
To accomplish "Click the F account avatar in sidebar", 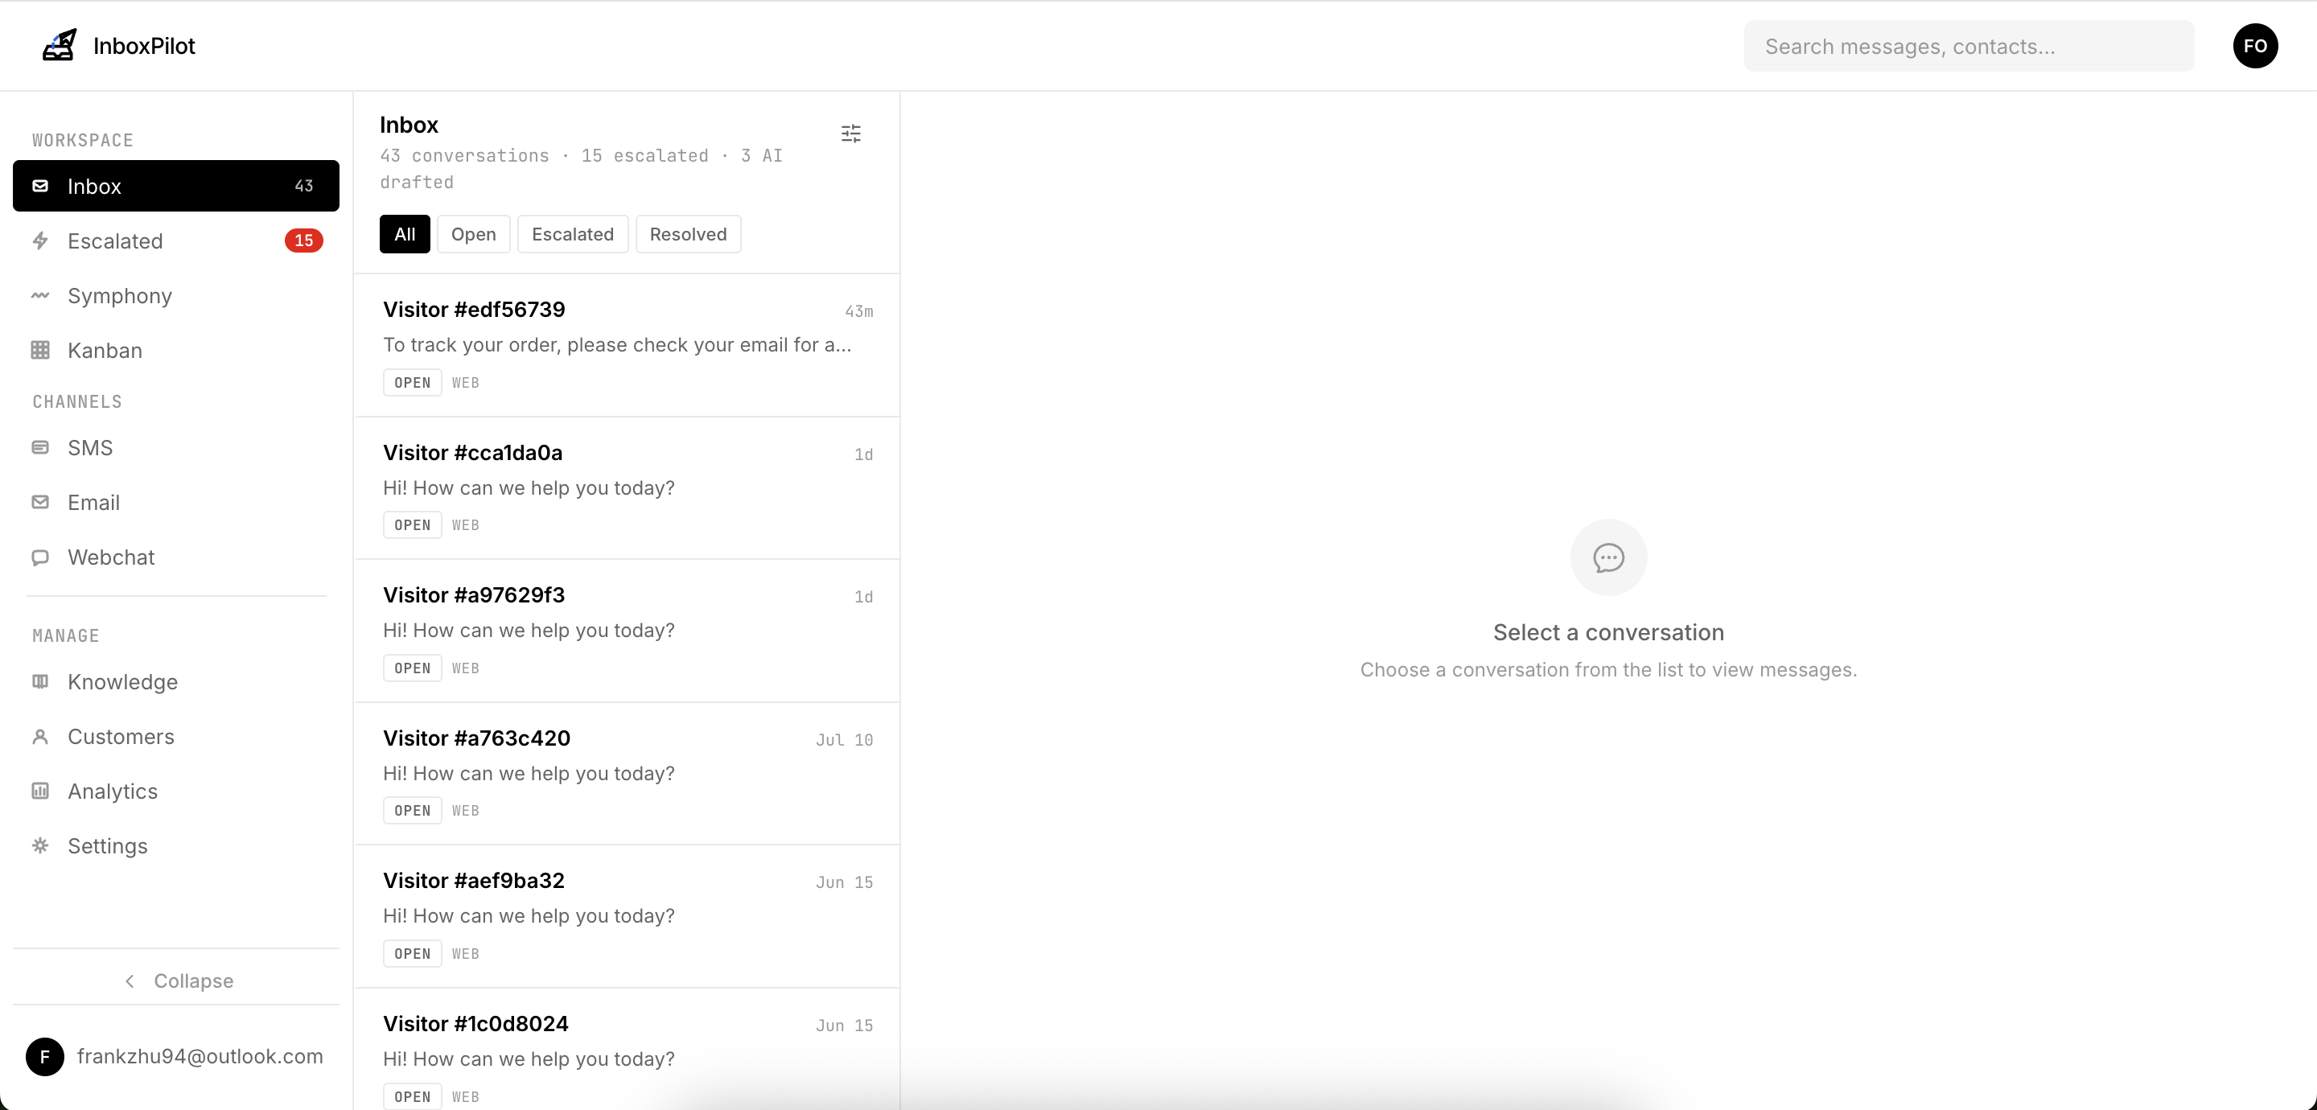I will (x=45, y=1057).
